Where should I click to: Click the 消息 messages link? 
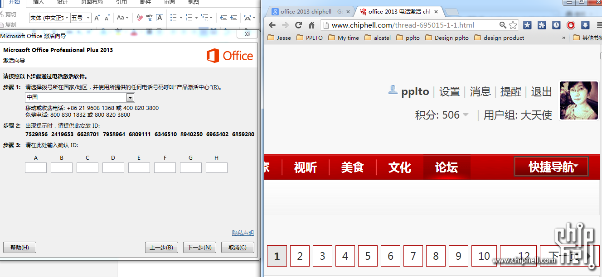(481, 91)
